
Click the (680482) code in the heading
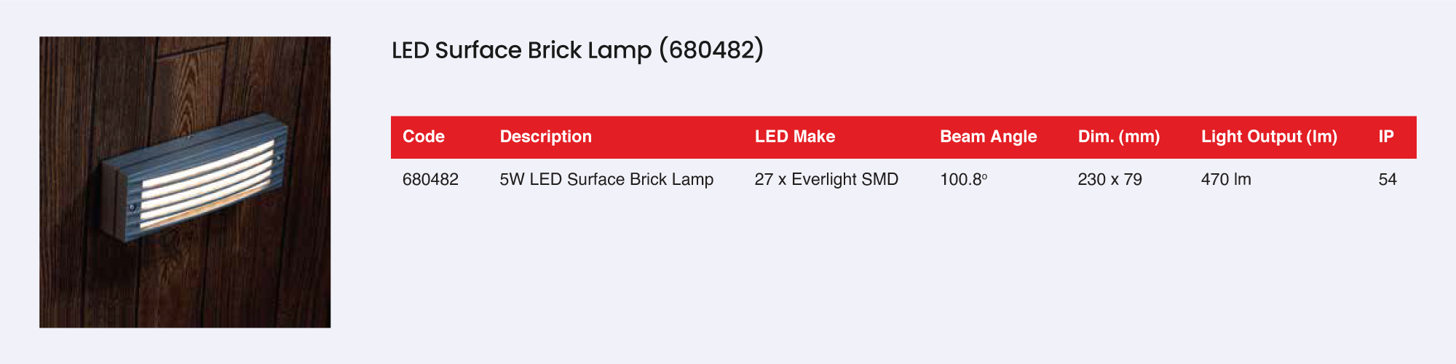pos(711,50)
